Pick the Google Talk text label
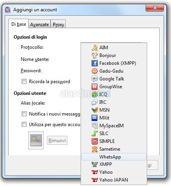Viewport: 171px width, 187px height. (112, 79)
